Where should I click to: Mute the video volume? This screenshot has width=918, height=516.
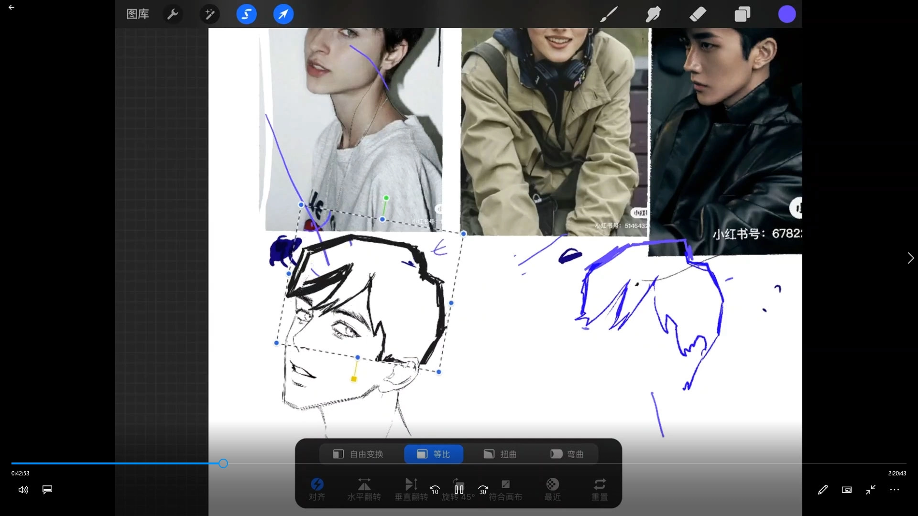click(23, 490)
